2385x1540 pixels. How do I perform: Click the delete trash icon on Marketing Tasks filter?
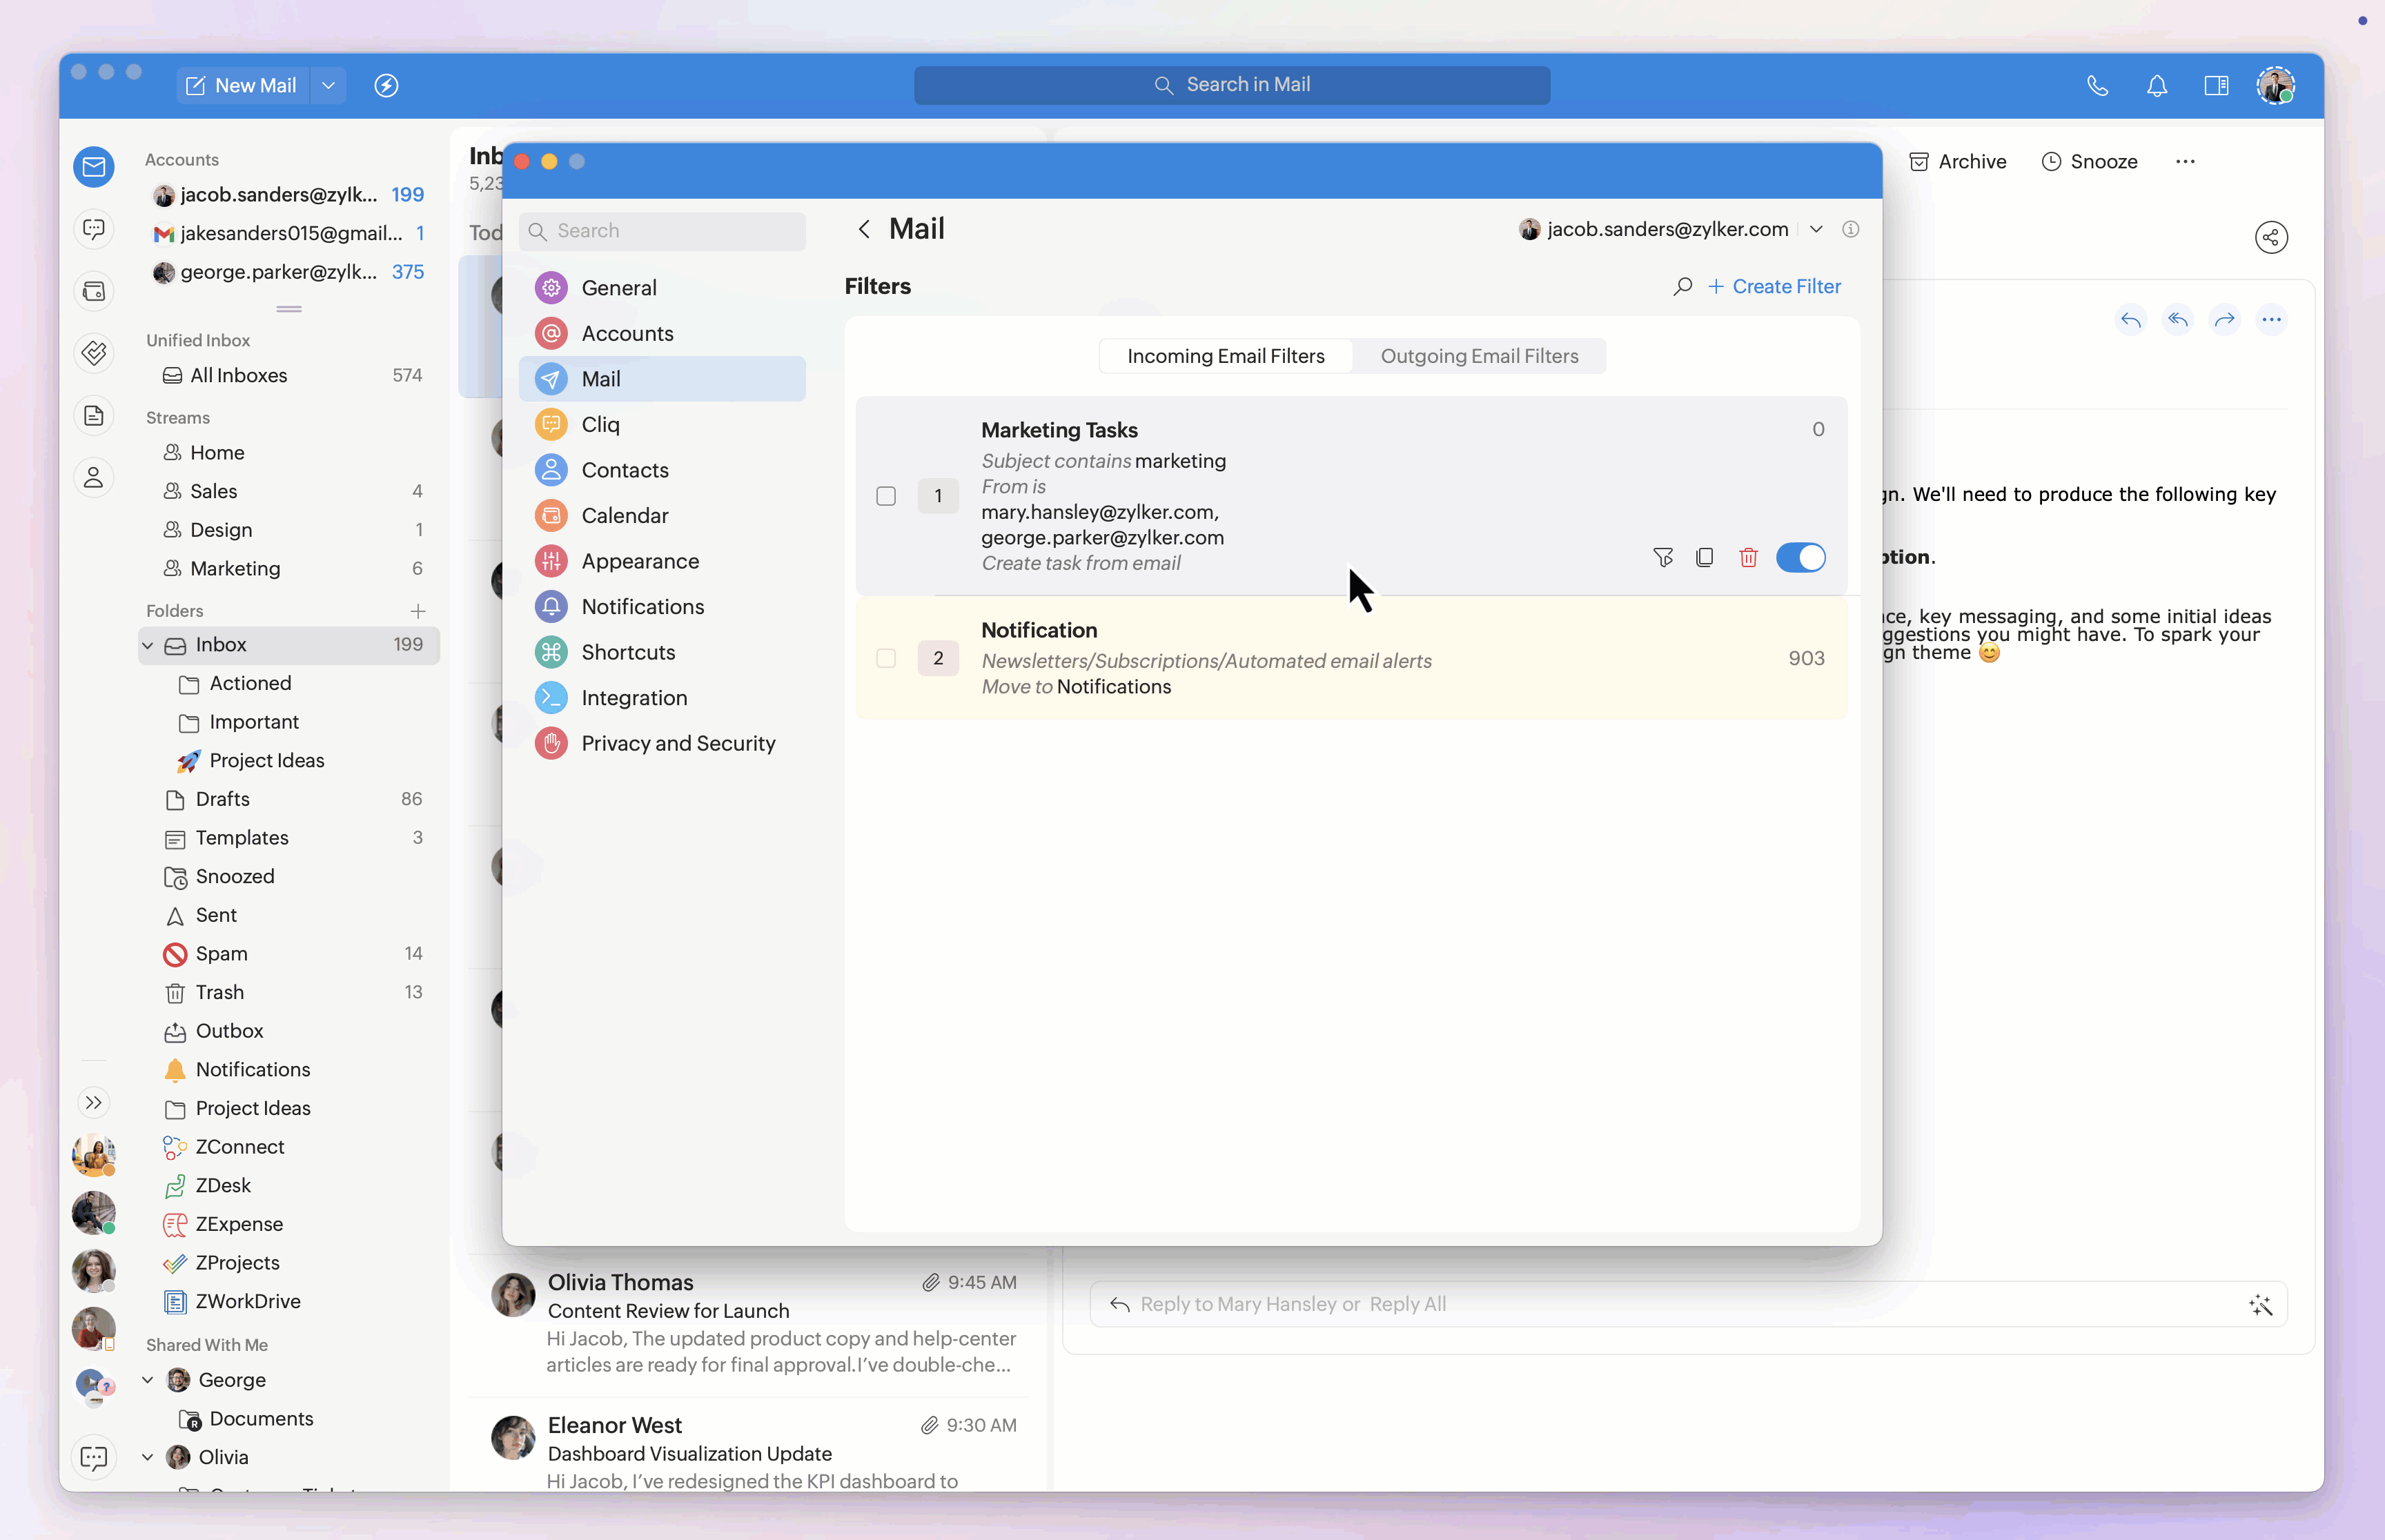1748,558
